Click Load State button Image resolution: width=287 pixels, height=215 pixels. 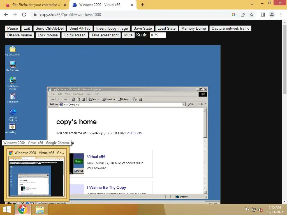(x=166, y=28)
